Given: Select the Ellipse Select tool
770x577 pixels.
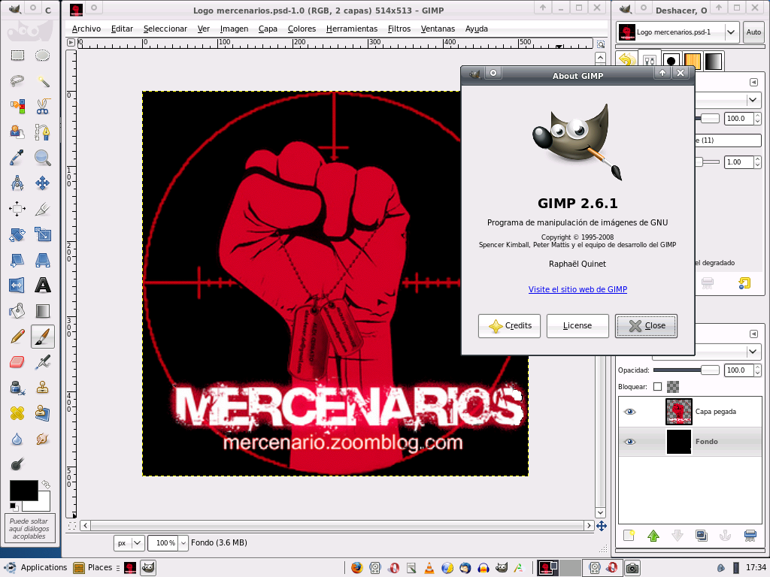Looking at the screenshot, I should [x=43, y=56].
